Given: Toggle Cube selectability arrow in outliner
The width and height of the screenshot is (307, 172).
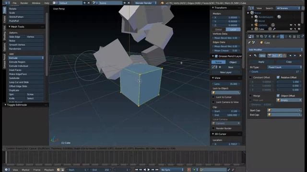Looking at the screenshot, I should pyautogui.click(x=295, y=29).
